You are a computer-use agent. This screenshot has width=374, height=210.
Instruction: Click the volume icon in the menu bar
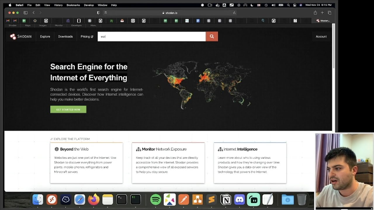click(x=273, y=5)
